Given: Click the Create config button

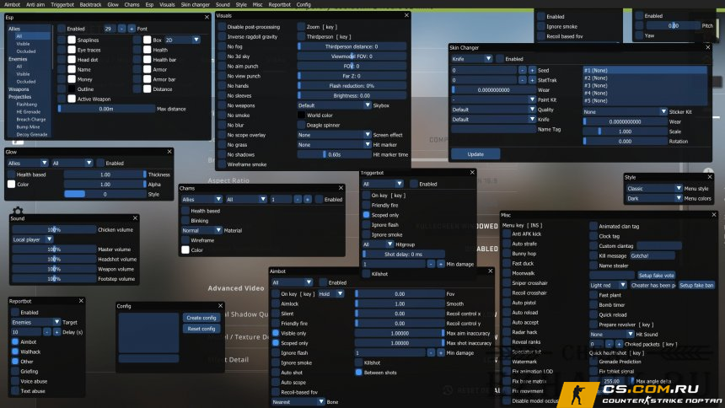Looking at the screenshot, I should [201, 318].
